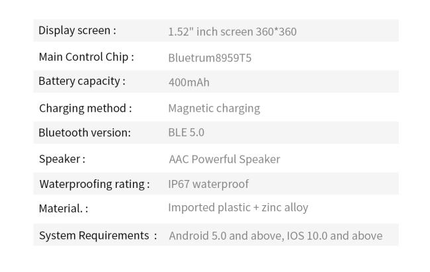430x272 pixels.
Task: Select the IP67 waterproof value
Action: [x=208, y=184]
